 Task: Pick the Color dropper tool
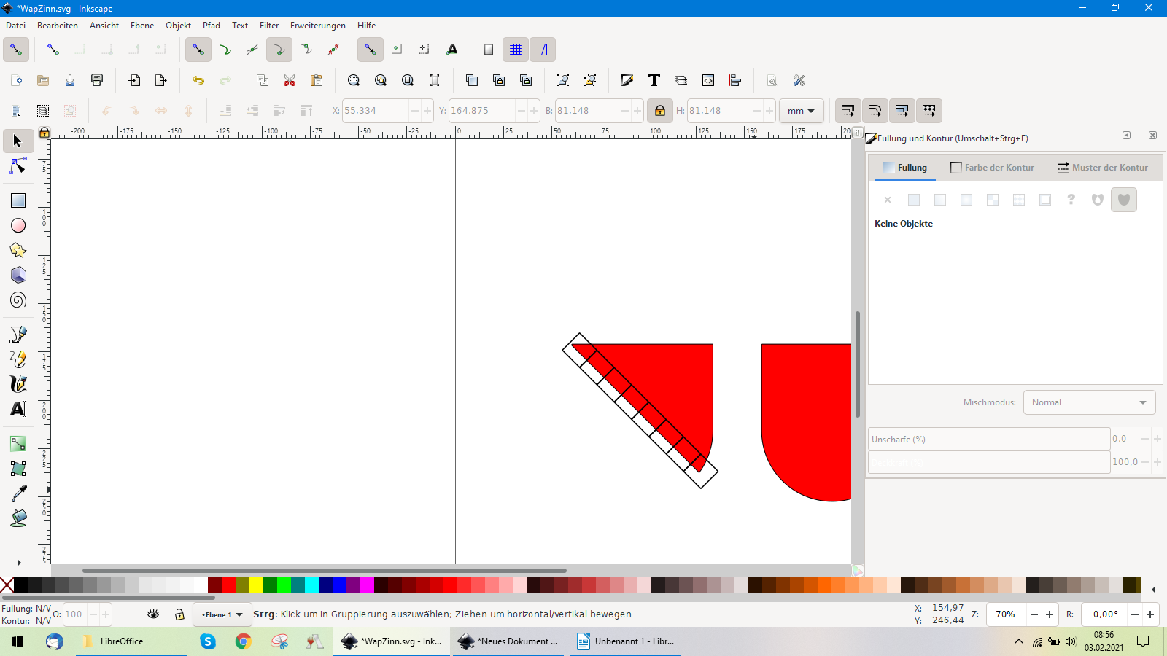[x=18, y=493]
